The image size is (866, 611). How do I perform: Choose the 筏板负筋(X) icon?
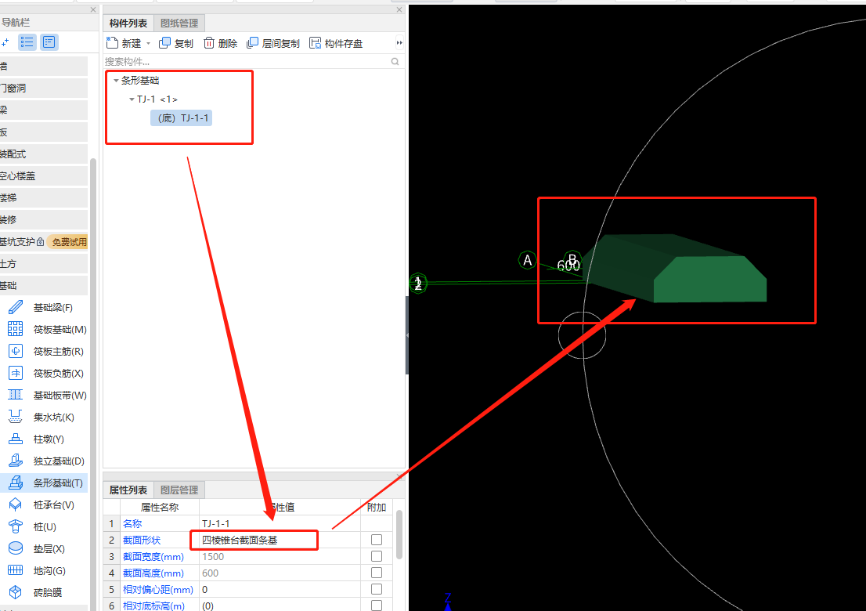[x=16, y=374]
